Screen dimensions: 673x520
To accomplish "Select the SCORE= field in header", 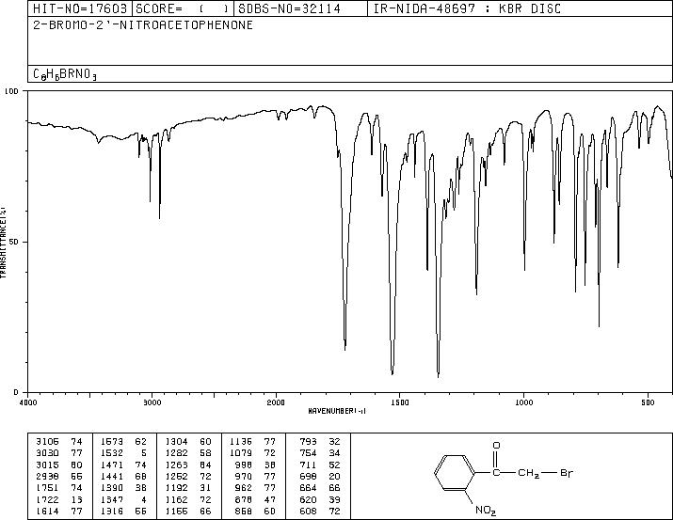I will click(183, 8).
